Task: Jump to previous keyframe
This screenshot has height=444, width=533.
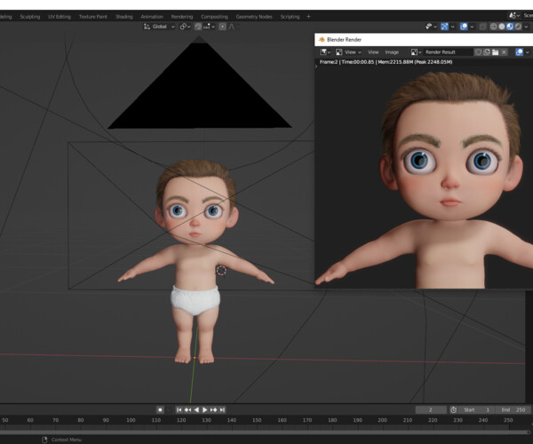Action: 187,409
